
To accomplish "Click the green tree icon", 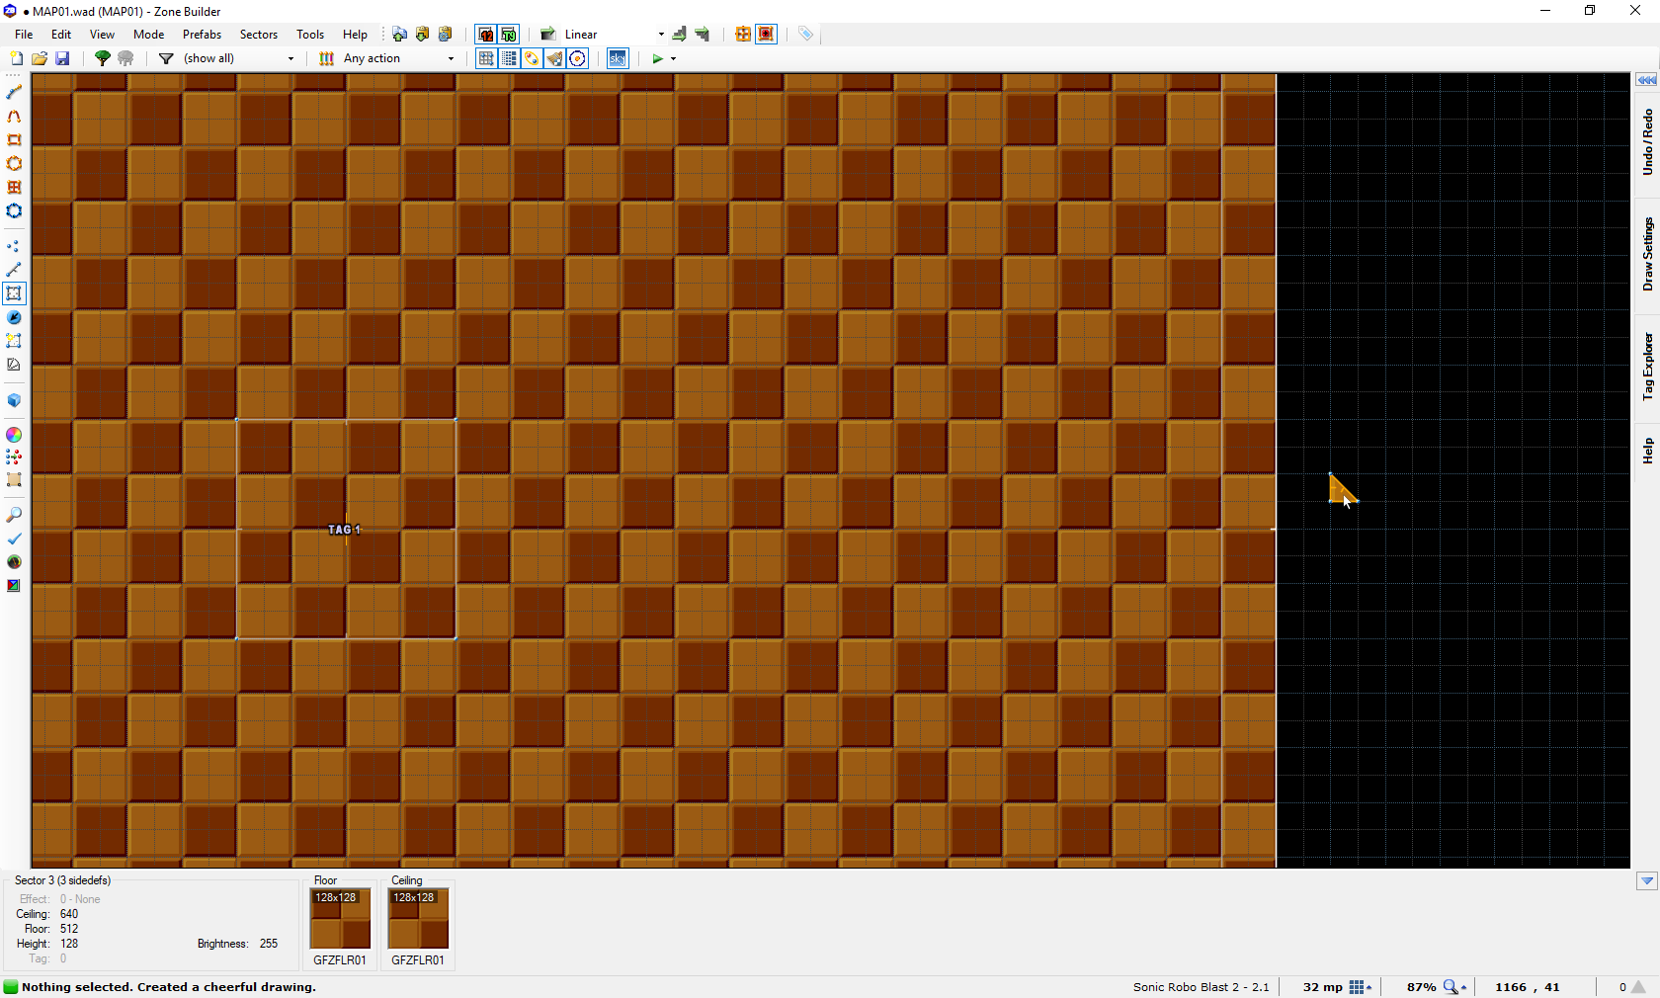I will click(102, 58).
